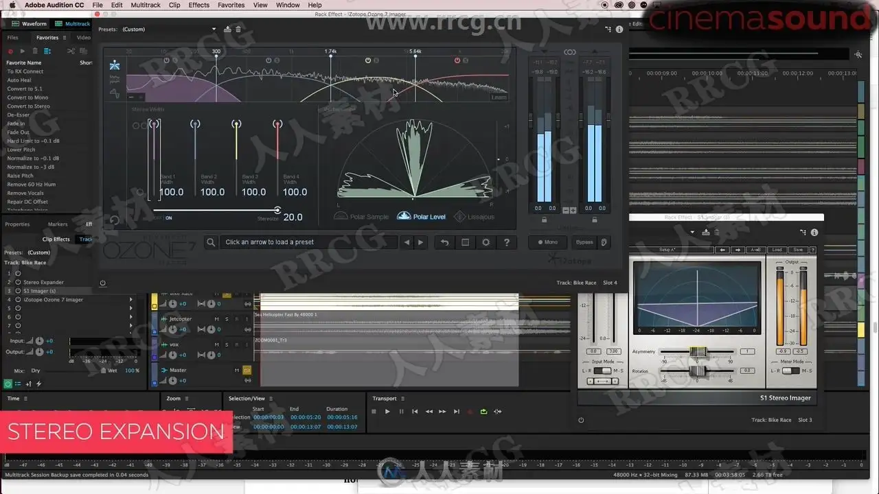This screenshot has height=494, width=879.
Task: Open the Time panel menu
Action: 26,399
